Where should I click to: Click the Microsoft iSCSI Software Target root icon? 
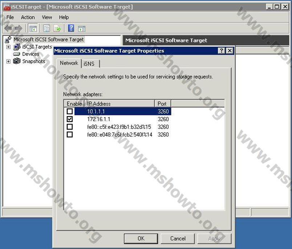click(x=8, y=40)
